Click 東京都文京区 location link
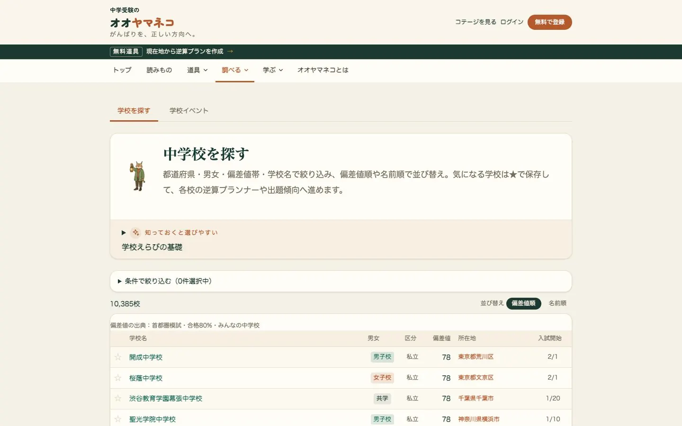The height and width of the screenshot is (426, 682). tap(476, 378)
